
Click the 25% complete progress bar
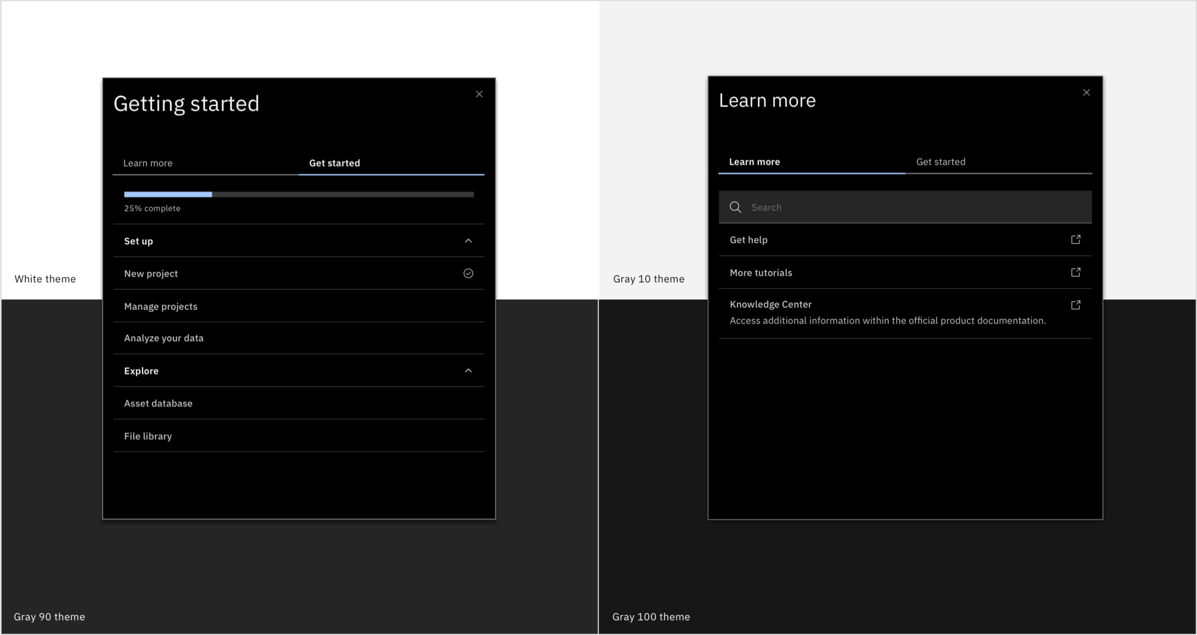point(298,194)
